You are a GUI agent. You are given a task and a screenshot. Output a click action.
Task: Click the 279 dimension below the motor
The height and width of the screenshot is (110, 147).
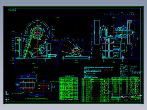click(x=77, y=60)
